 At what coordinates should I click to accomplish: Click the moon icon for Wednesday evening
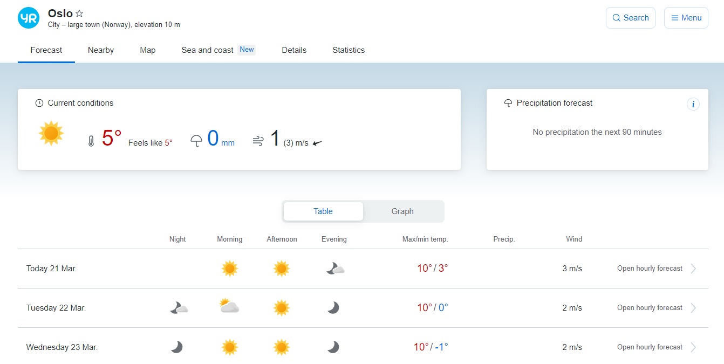(333, 347)
